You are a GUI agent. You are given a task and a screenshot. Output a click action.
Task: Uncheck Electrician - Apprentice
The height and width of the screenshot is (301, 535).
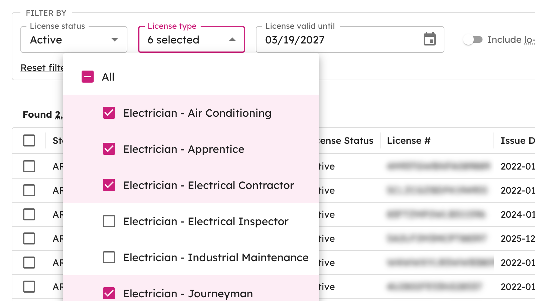tap(109, 149)
